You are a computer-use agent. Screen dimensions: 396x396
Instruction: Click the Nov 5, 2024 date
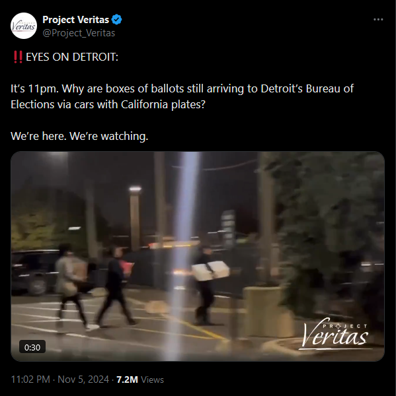coord(83,379)
